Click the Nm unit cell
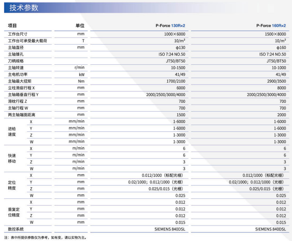Viewport: 292px width, 241px height. (x=81, y=81)
